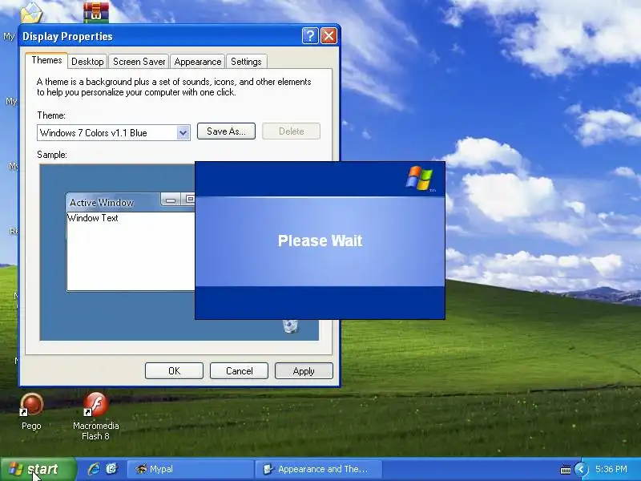This screenshot has width=641, height=481.
Task: Click the disabled Delete button
Action: tap(291, 131)
